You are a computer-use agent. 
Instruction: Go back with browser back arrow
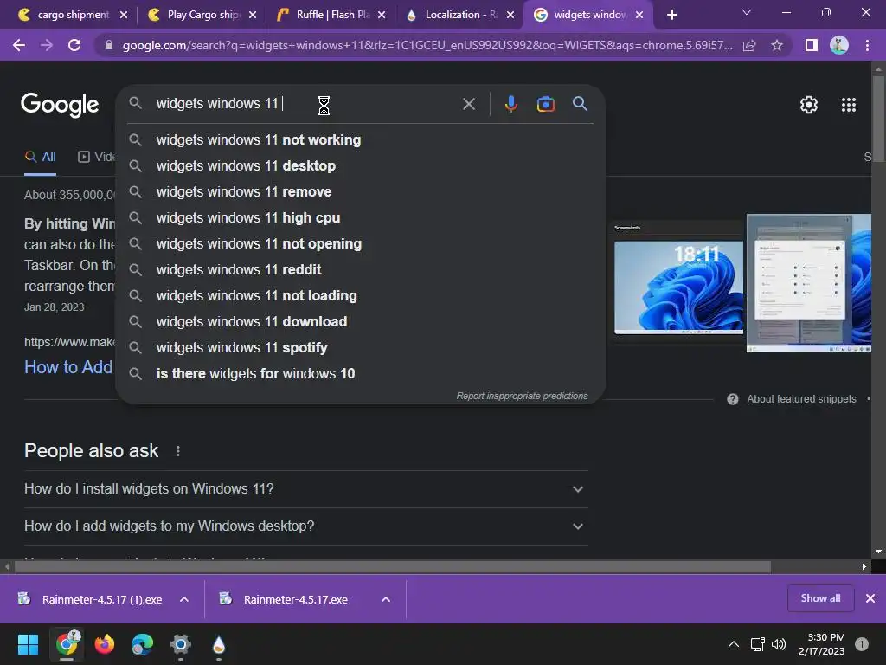click(x=19, y=45)
